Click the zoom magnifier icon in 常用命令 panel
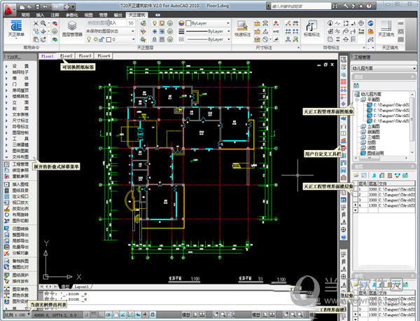 [x=43, y=23]
